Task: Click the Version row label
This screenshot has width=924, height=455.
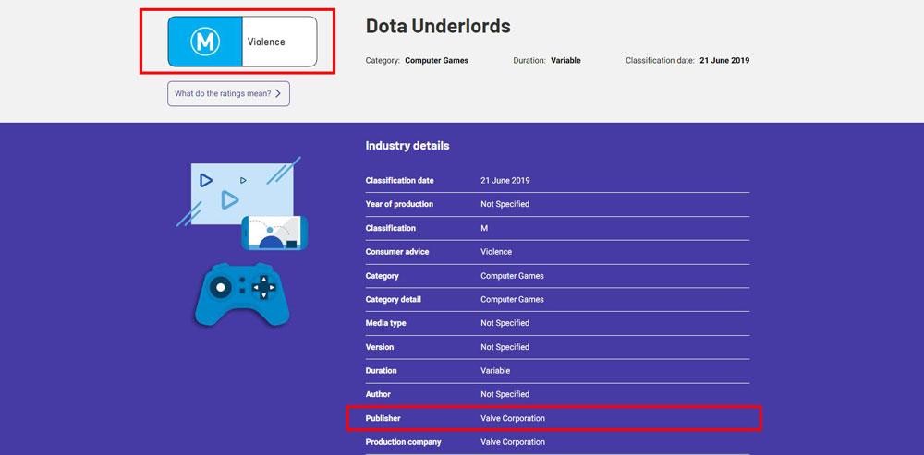Action: pos(380,347)
